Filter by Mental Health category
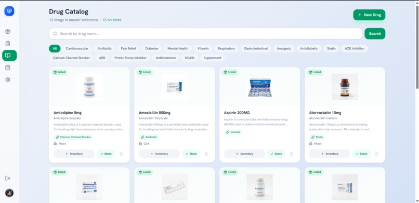 click(178, 49)
